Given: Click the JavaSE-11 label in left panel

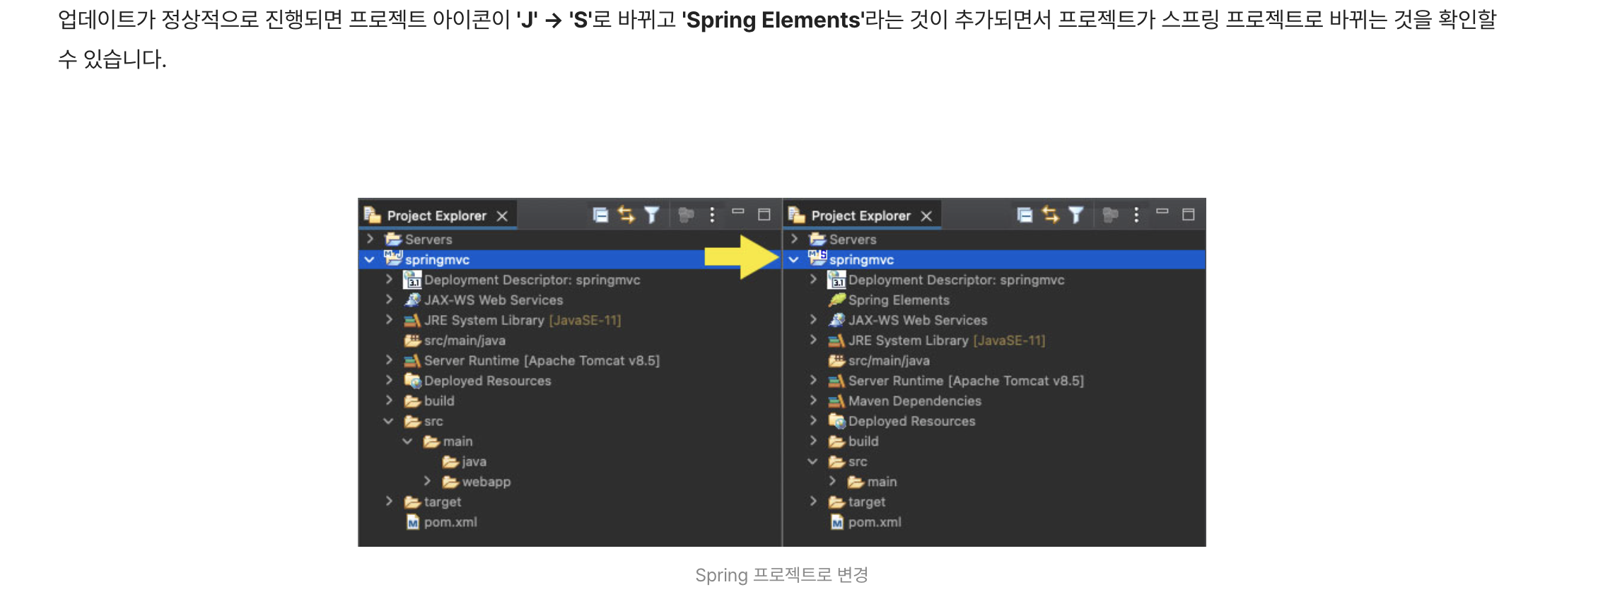Looking at the screenshot, I should tap(585, 321).
